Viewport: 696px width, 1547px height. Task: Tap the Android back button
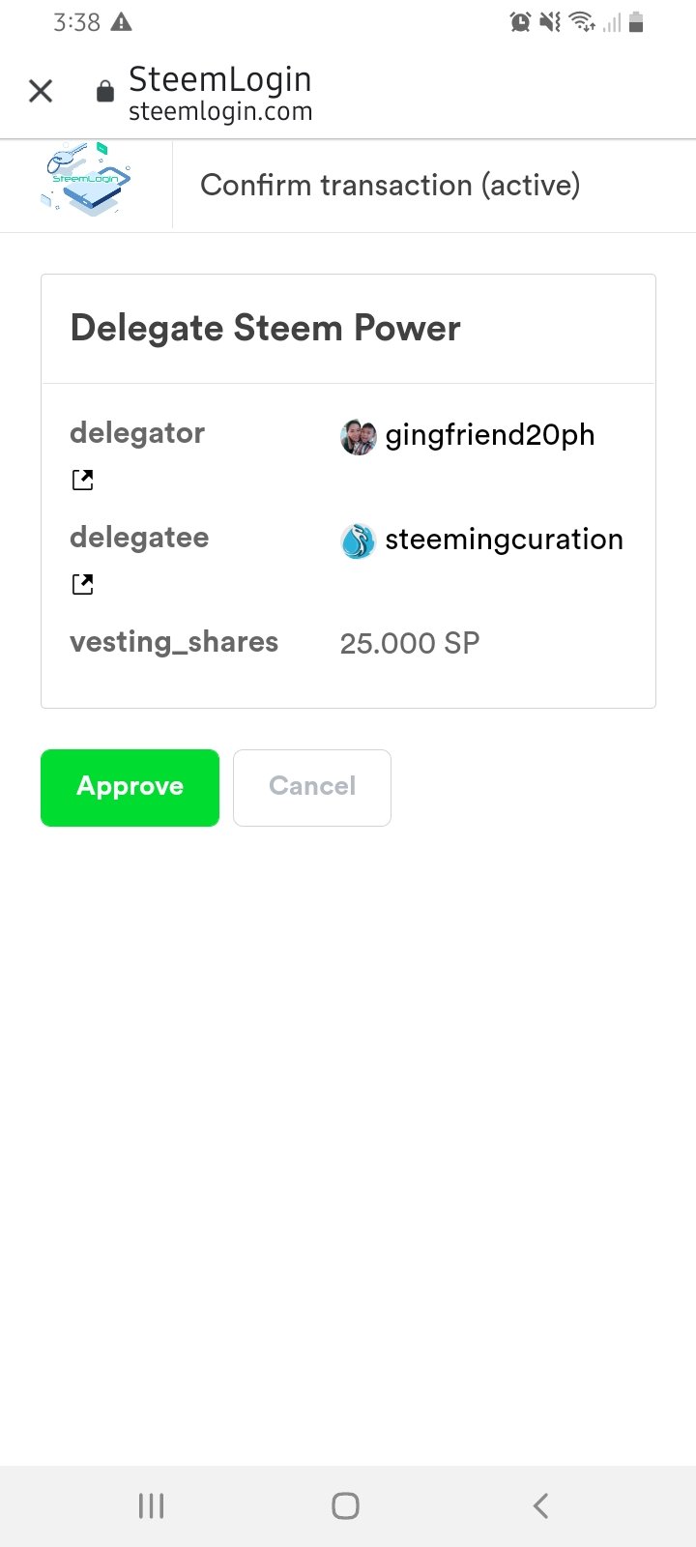[541, 1505]
